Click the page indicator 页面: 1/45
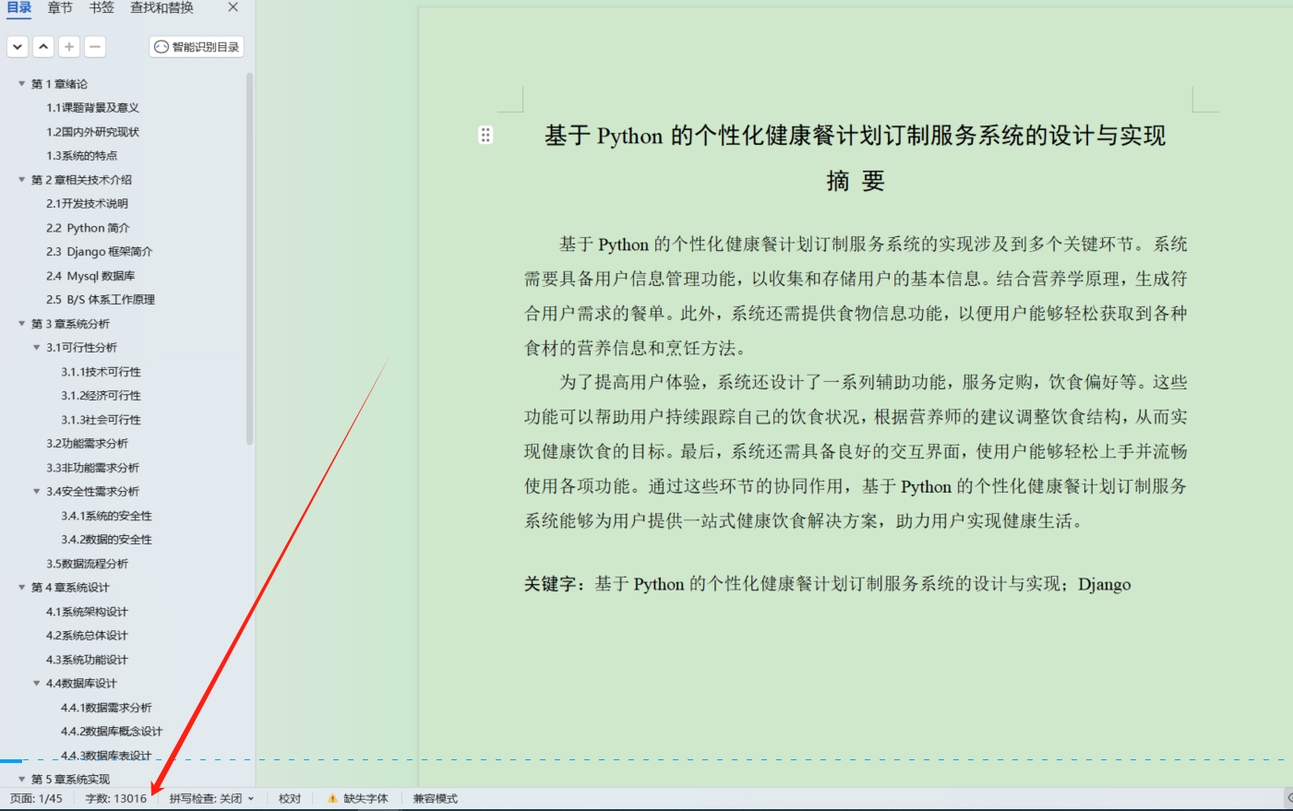Image resolution: width=1293 pixels, height=811 pixels. (x=37, y=799)
